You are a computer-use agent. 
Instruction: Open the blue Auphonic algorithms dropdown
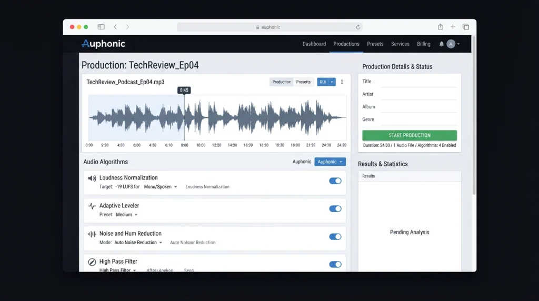330,162
